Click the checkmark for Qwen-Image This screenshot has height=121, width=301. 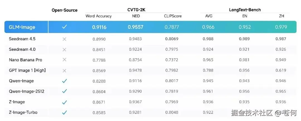[64, 81]
